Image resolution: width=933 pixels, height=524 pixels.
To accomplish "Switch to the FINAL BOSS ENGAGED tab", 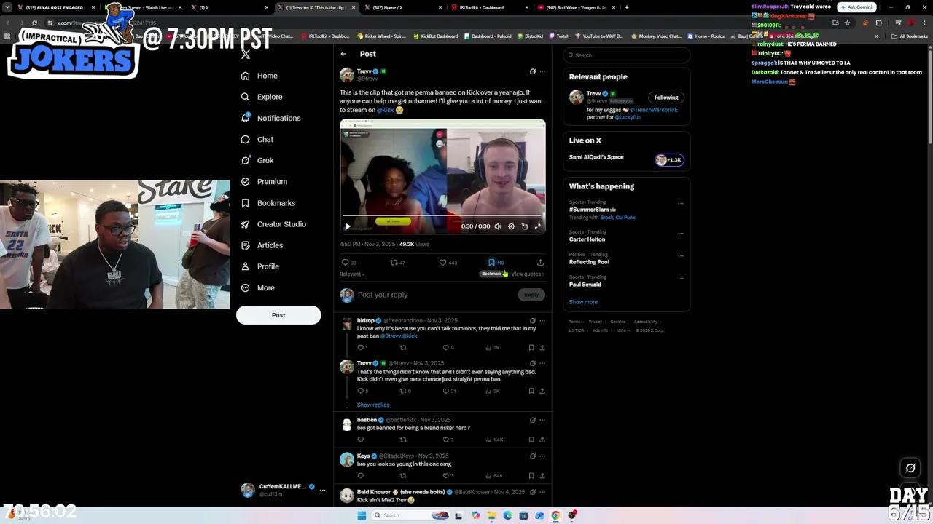I will point(56,7).
